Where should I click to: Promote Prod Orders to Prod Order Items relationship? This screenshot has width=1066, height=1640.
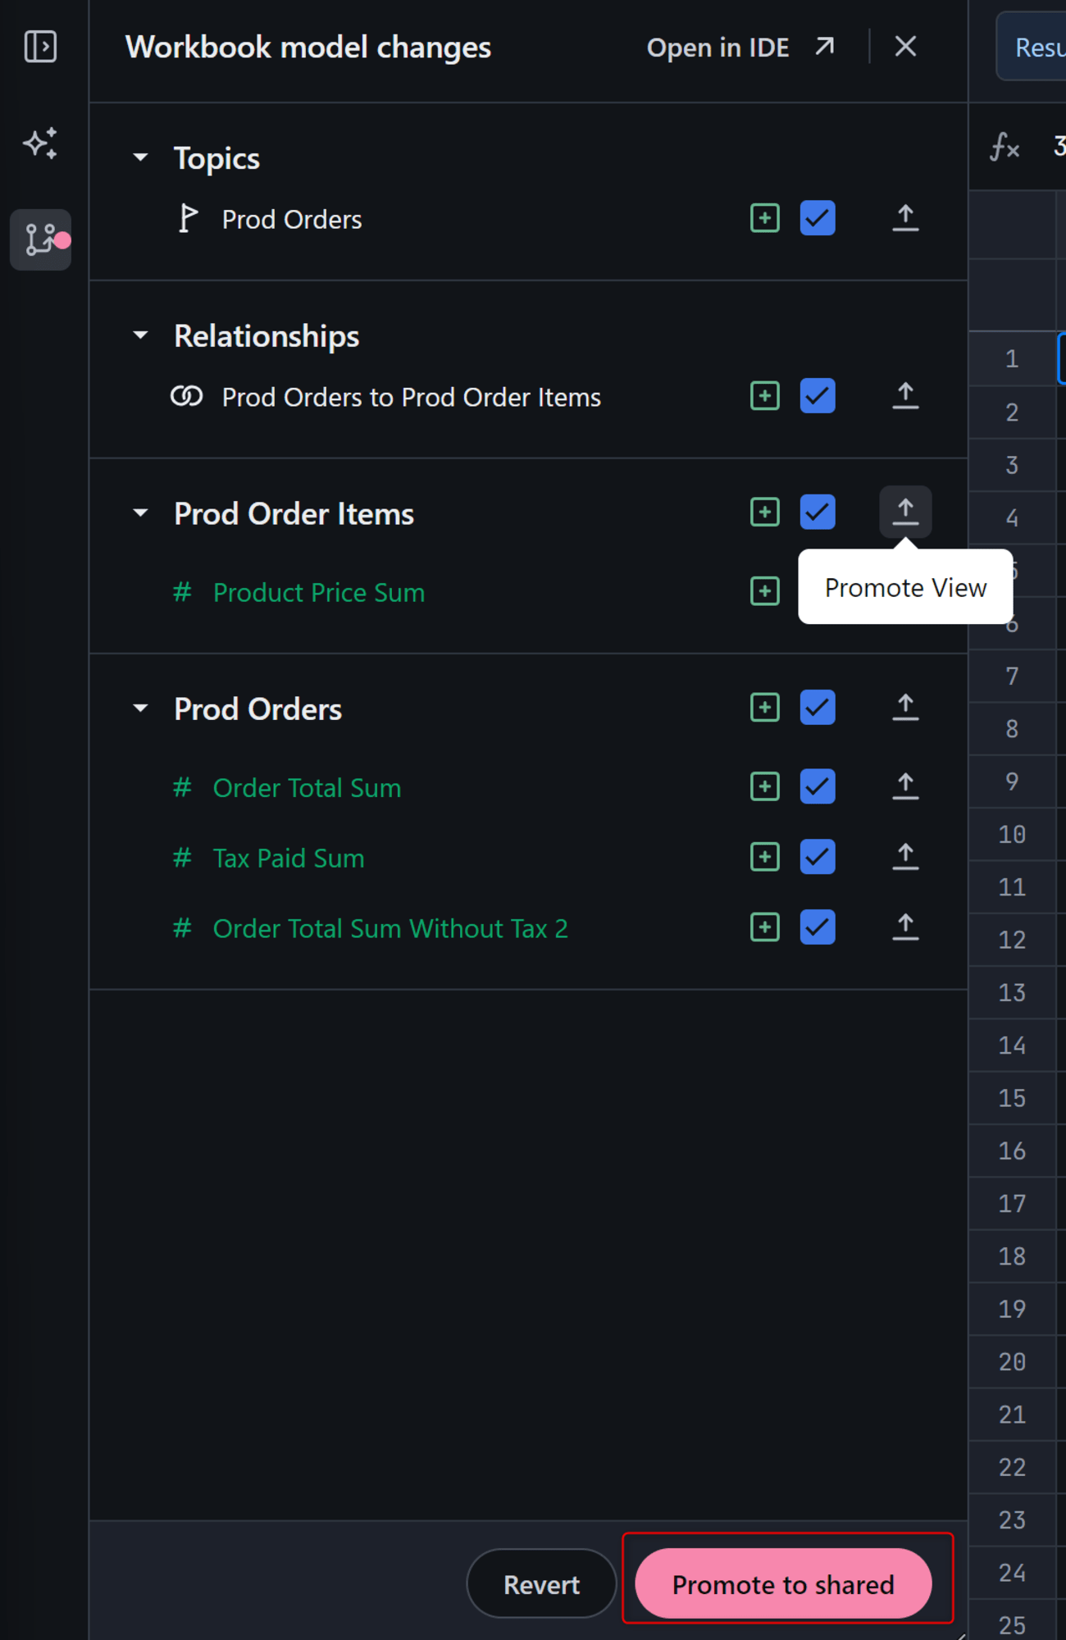pos(905,396)
